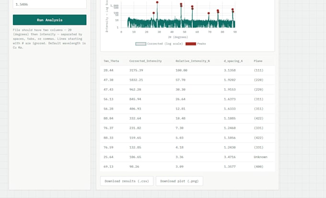This screenshot has width=326, height=198.
Task: Select the relative intensity 10.48
Action: (180, 119)
